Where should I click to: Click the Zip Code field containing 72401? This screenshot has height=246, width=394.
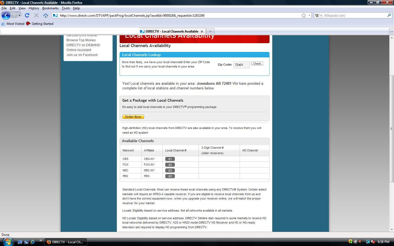coord(241,65)
